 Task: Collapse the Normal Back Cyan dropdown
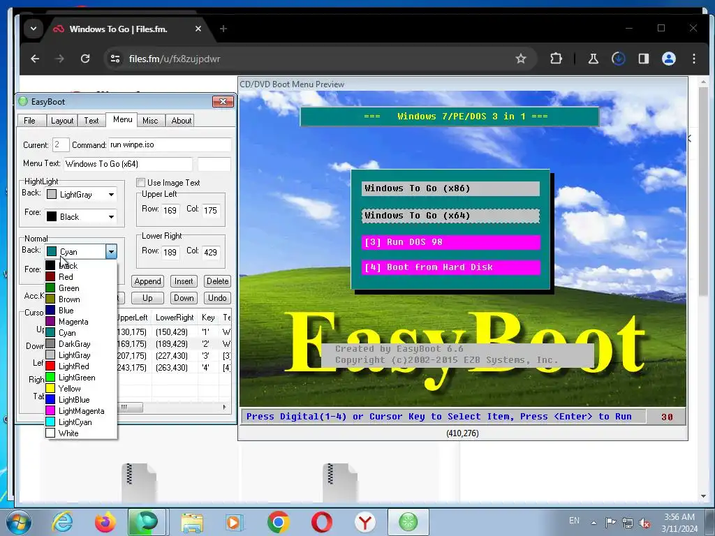click(111, 251)
